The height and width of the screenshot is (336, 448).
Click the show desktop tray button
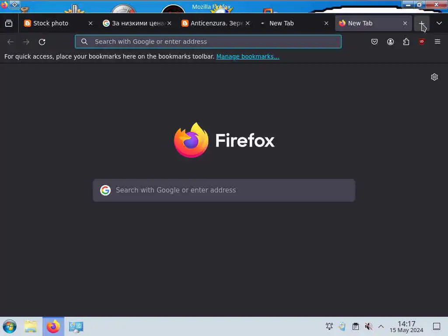pos(437,326)
